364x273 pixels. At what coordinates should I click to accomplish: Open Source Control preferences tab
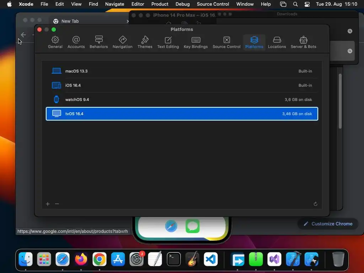226,42
